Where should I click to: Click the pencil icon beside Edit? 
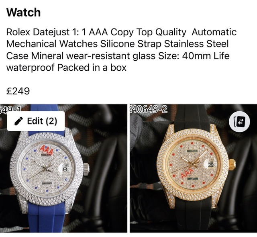(x=18, y=121)
